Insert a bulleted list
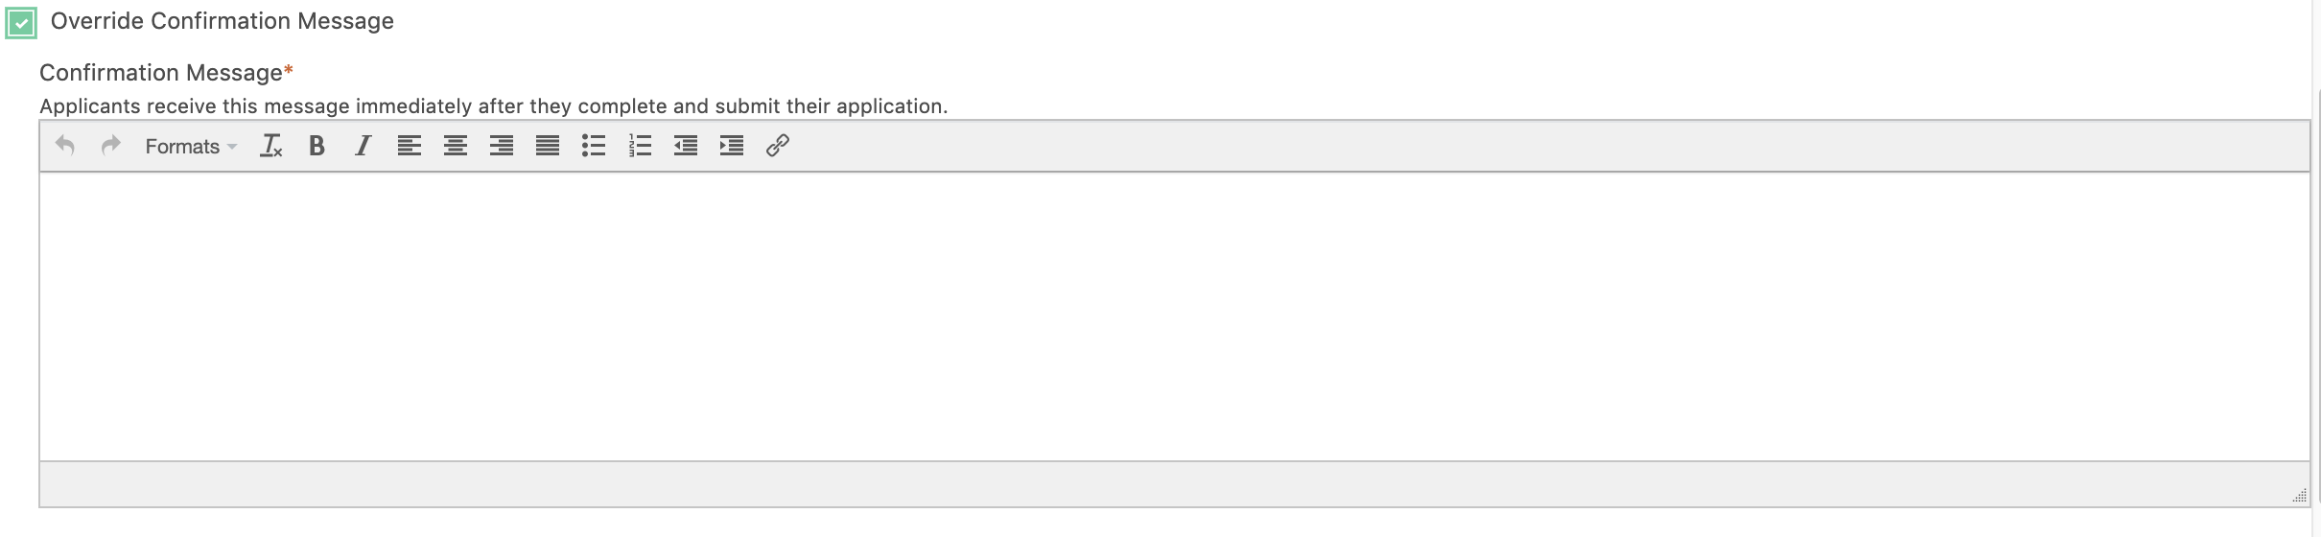The width and height of the screenshot is (2321, 537). 594,146
